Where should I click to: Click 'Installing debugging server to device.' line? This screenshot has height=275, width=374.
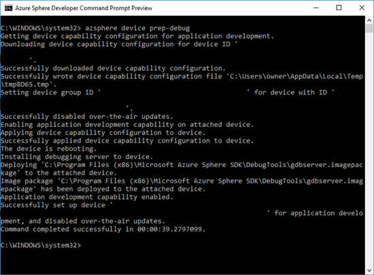77,157
